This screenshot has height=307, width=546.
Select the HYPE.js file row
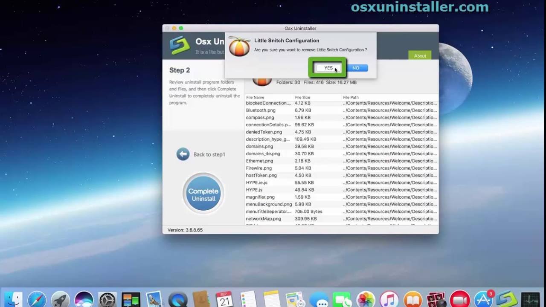pyautogui.click(x=342, y=190)
